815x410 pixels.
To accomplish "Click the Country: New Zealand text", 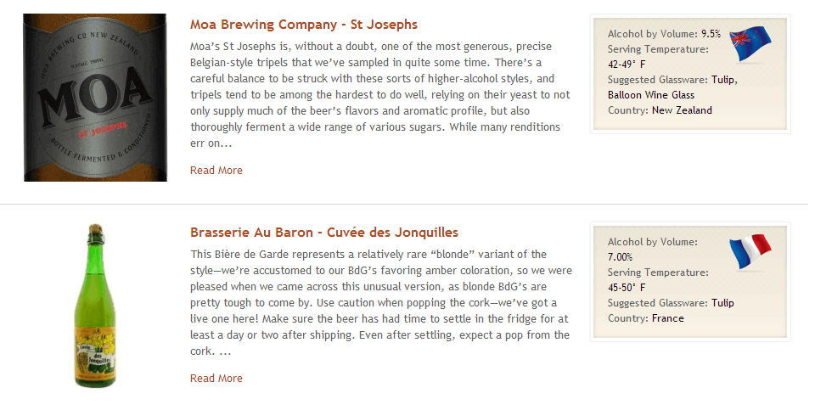I will pyautogui.click(x=660, y=110).
